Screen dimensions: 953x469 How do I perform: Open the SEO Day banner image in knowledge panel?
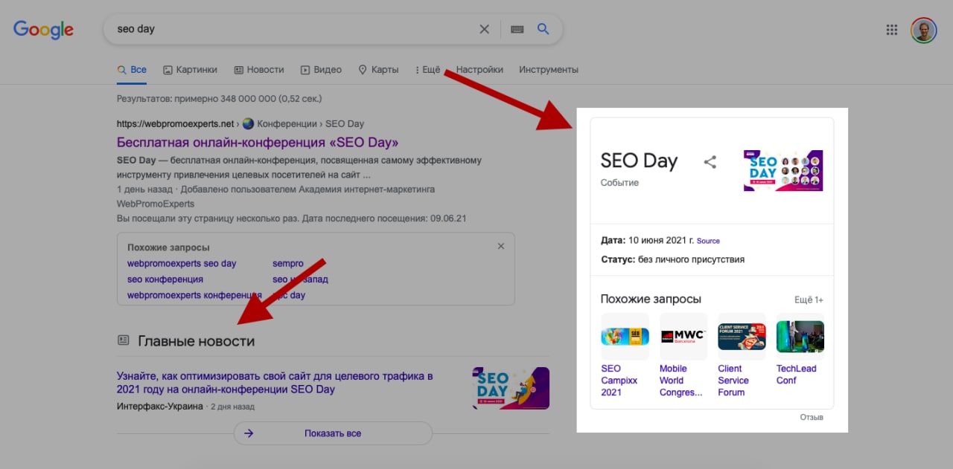783,170
